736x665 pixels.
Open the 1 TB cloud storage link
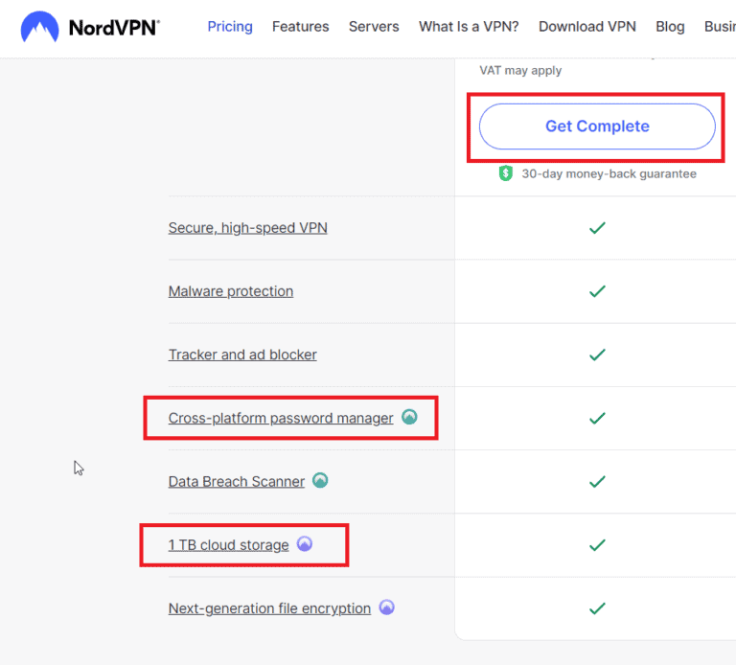[x=228, y=545]
